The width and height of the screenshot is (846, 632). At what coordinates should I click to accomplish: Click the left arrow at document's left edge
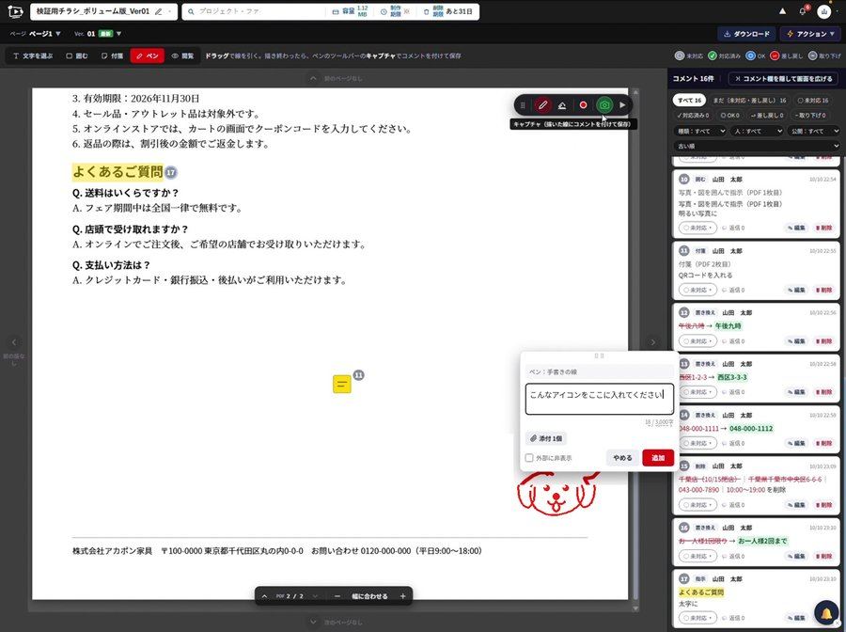(14, 342)
